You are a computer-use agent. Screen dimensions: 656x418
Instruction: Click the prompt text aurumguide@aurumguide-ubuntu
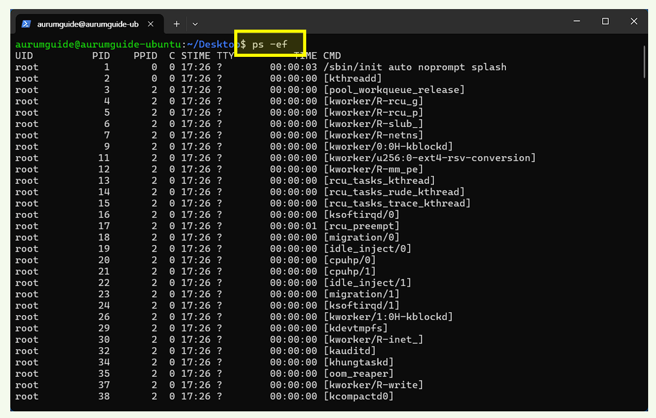coord(98,44)
